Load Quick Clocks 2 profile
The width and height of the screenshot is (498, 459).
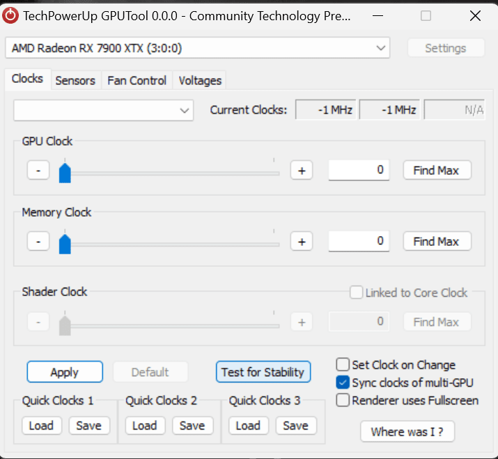point(145,426)
